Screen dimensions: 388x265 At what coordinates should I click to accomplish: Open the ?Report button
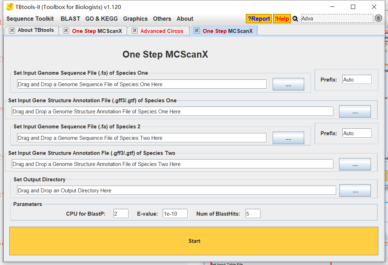(x=258, y=19)
